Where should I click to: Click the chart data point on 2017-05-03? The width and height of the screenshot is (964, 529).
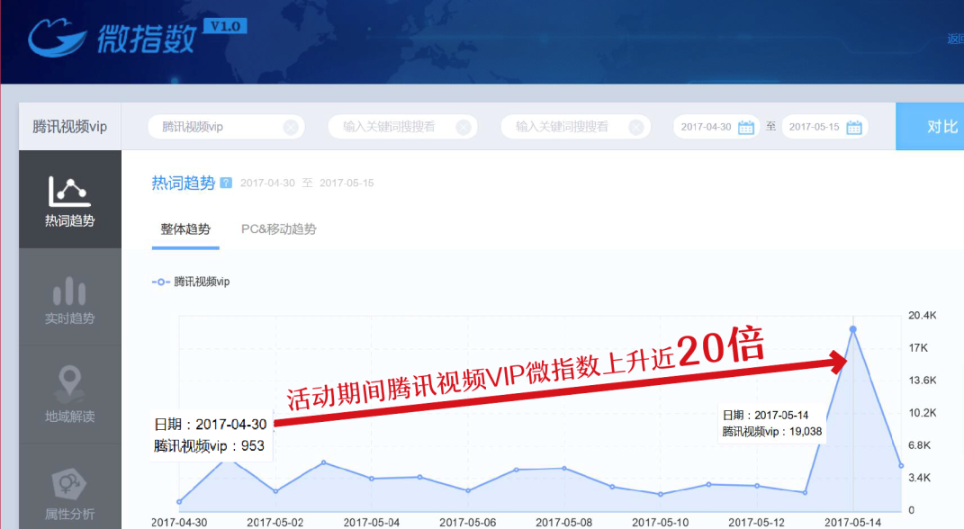point(323,462)
